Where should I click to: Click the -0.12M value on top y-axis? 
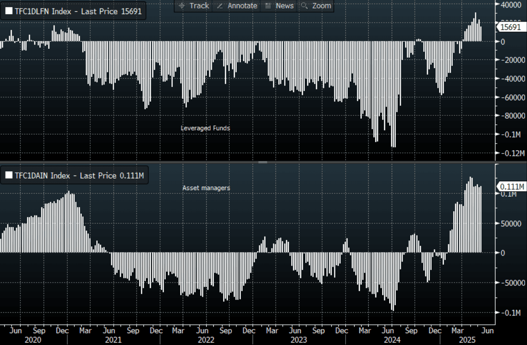512,153
